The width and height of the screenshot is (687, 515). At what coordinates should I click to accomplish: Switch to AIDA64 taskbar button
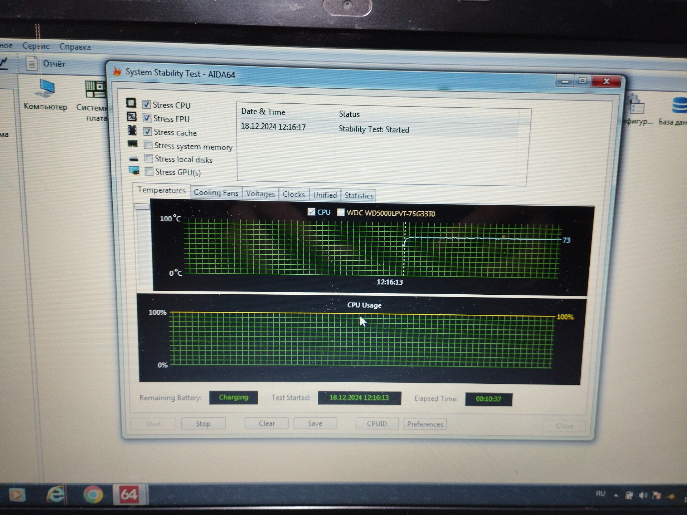[129, 495]
